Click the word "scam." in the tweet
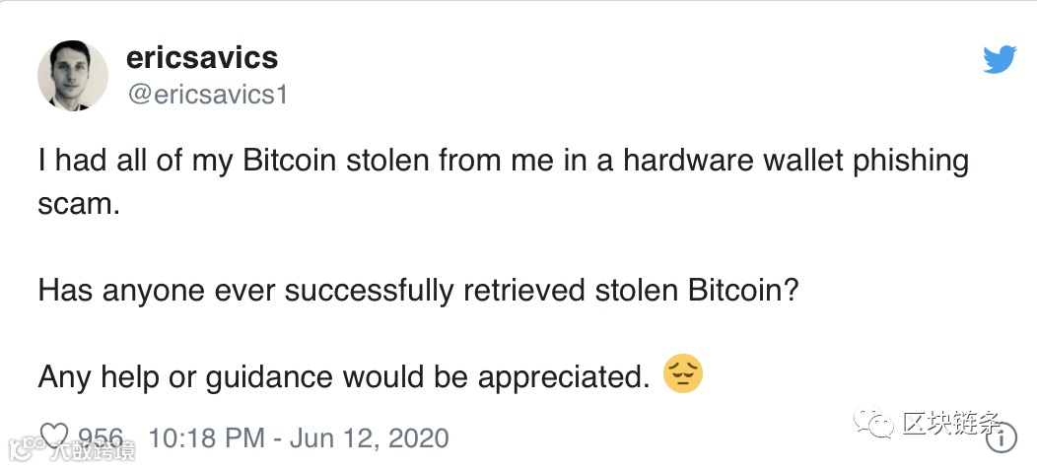Viewport: 1037px width, 469px height. 78,207
